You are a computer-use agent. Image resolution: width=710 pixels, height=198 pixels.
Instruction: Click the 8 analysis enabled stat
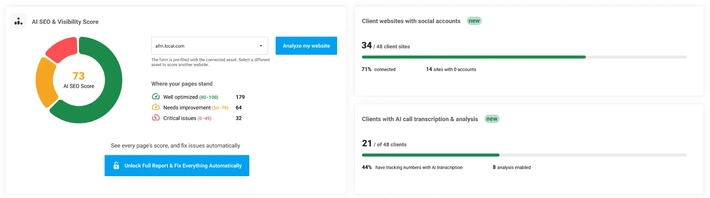tap(511, 167)
